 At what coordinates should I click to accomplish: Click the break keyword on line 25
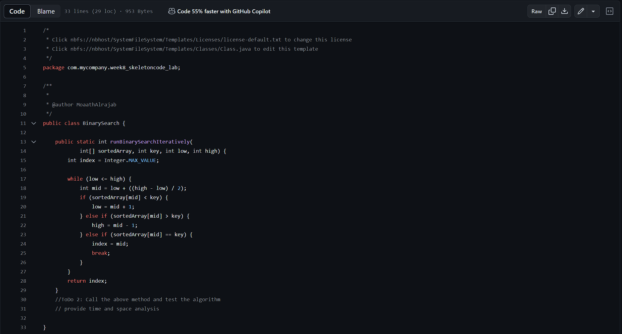click(x=99, y=253)
